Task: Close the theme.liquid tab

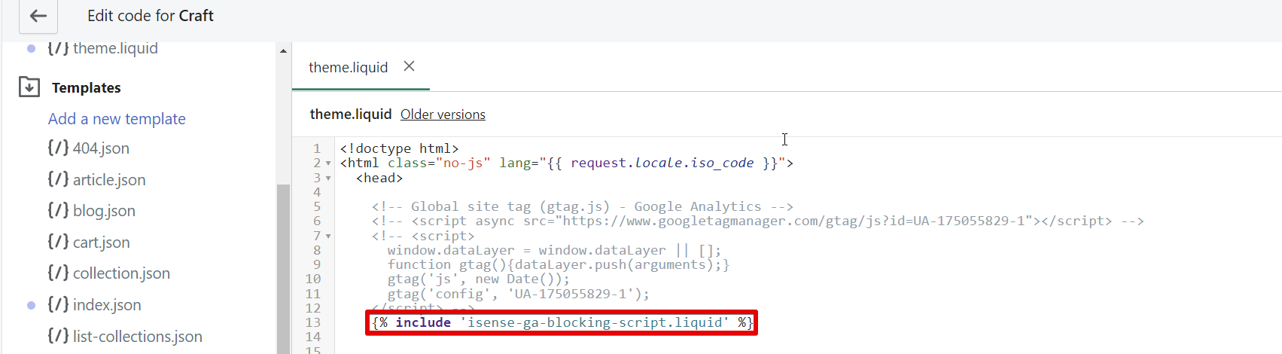Action: 409,66
